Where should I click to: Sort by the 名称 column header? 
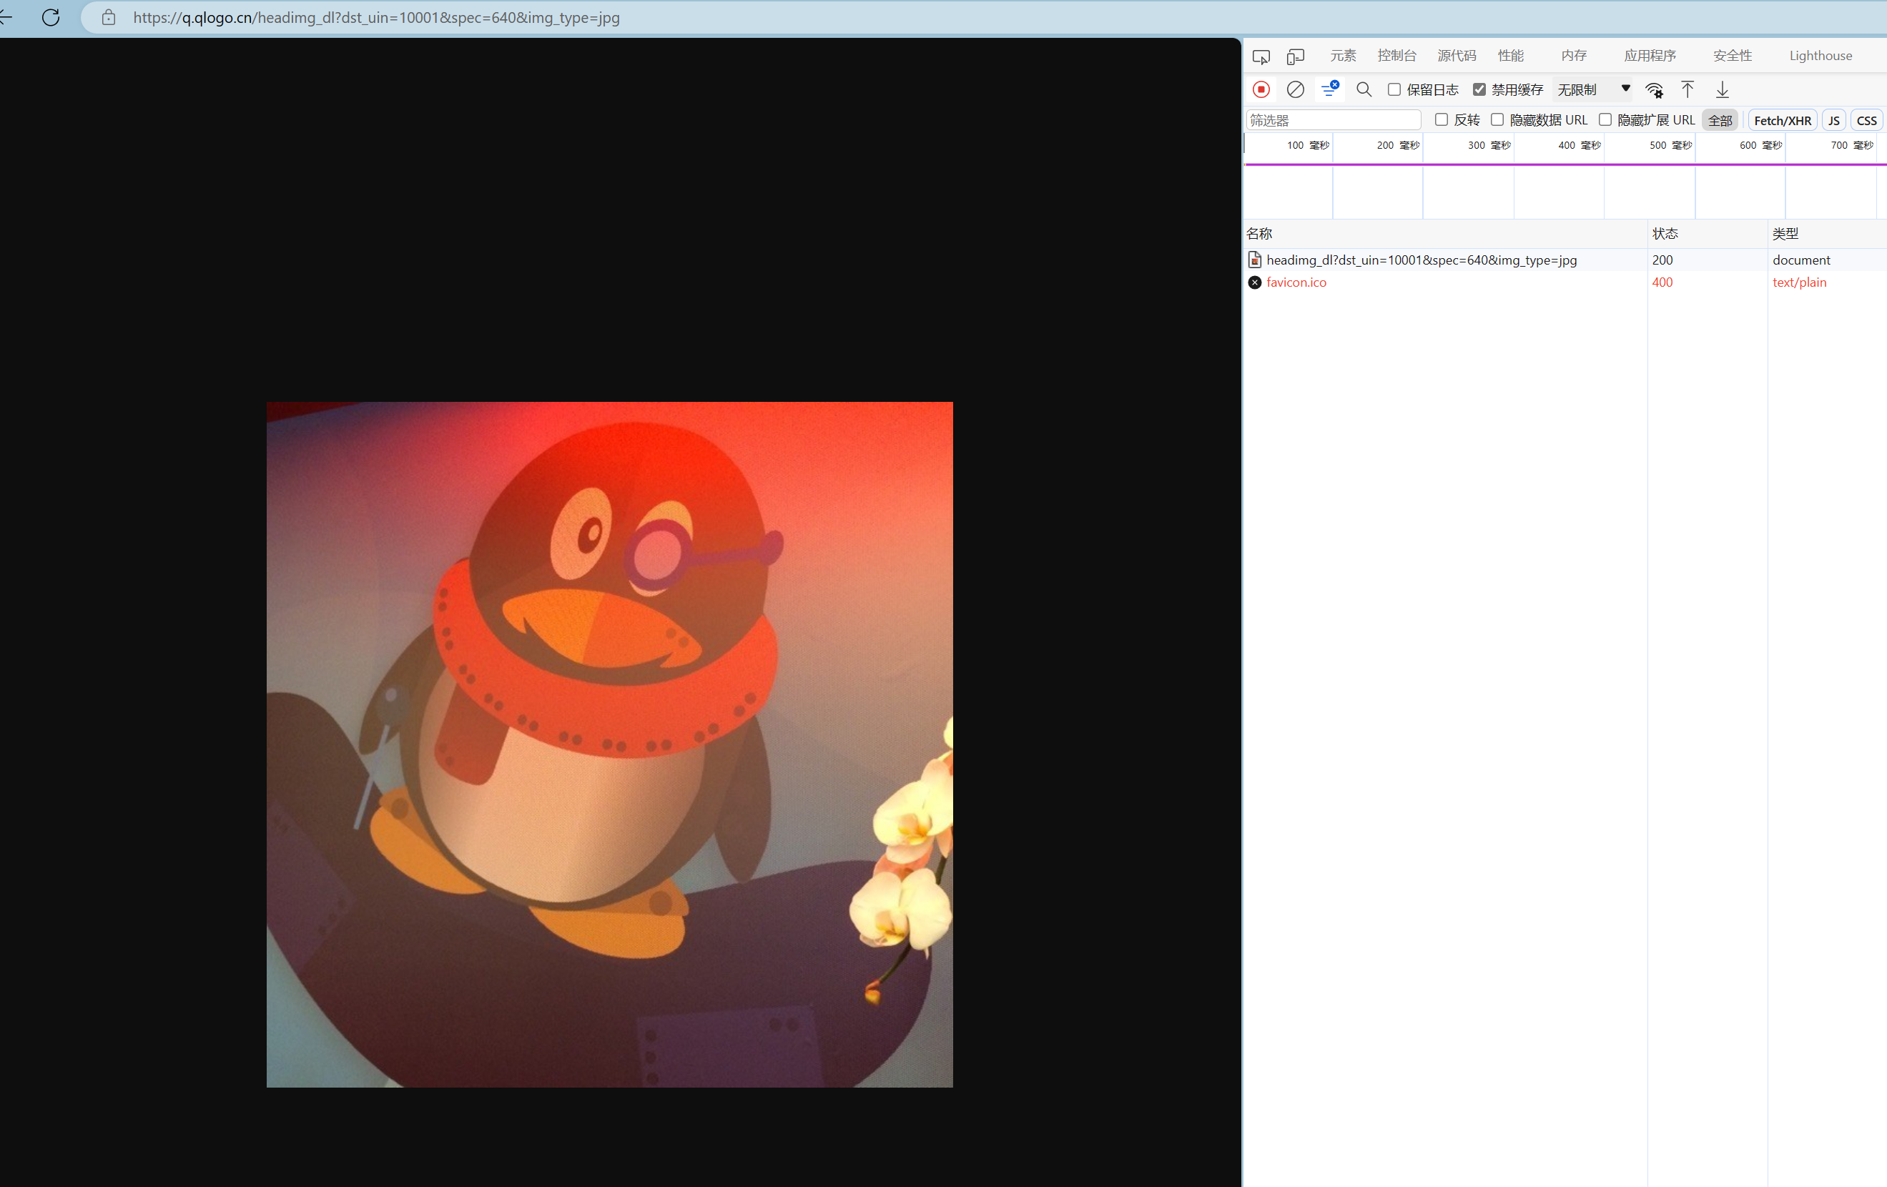(1445, 234)
